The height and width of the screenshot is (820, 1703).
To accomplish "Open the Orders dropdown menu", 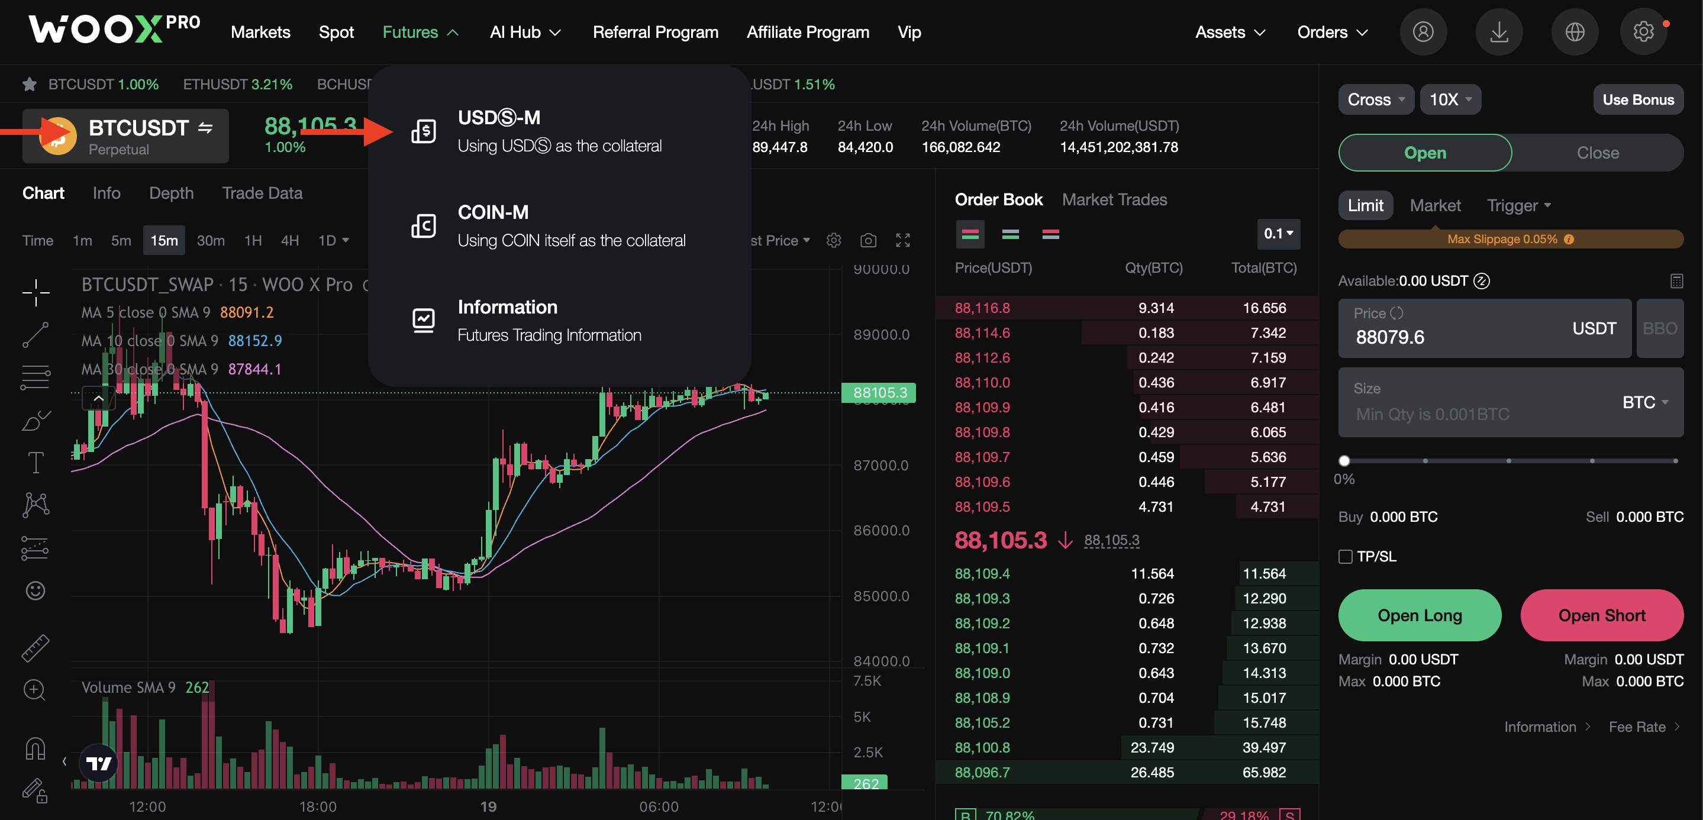I will point(1331,32).
